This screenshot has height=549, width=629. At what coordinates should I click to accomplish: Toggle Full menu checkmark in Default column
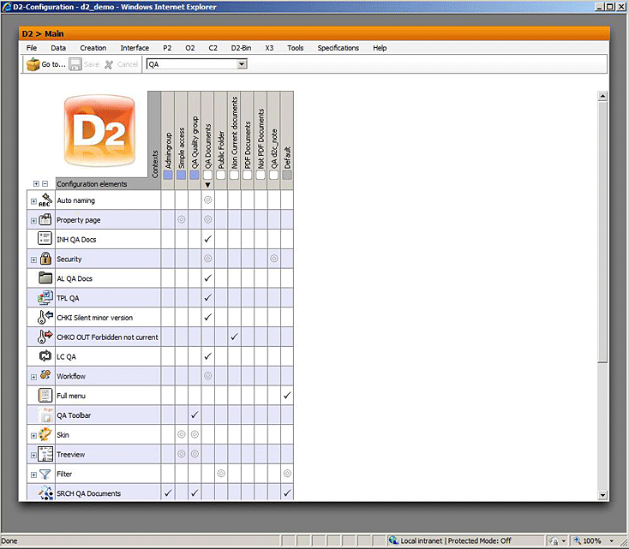[x=287, y=396]
